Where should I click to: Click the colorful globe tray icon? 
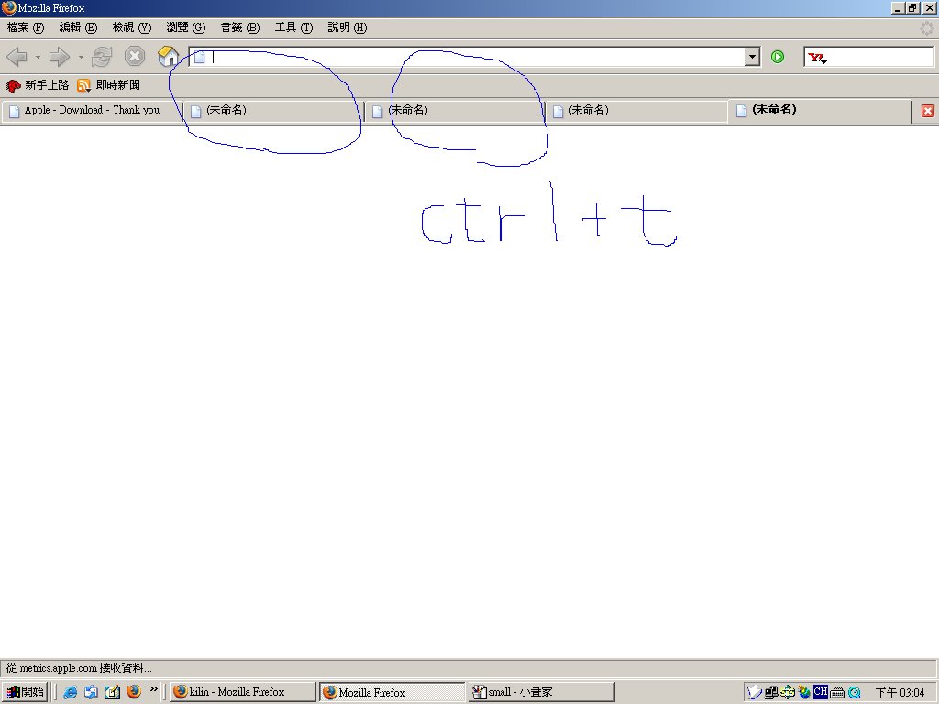coord(804,693)
